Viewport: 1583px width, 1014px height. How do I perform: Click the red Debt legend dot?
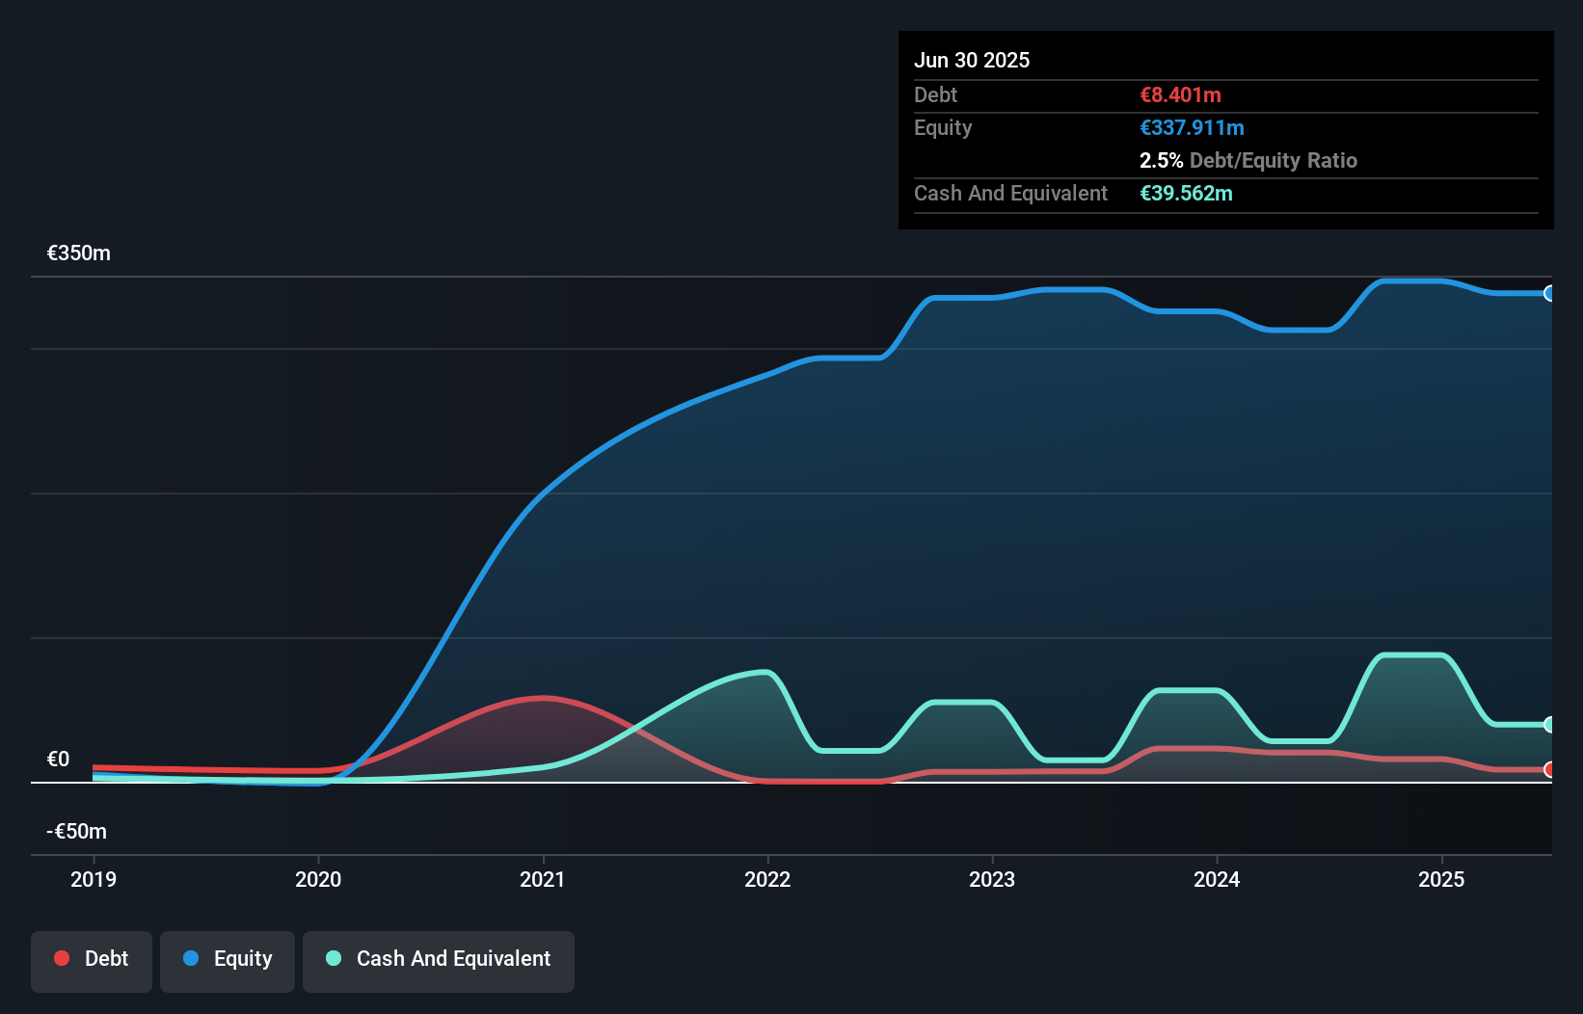tap(61, 958)
